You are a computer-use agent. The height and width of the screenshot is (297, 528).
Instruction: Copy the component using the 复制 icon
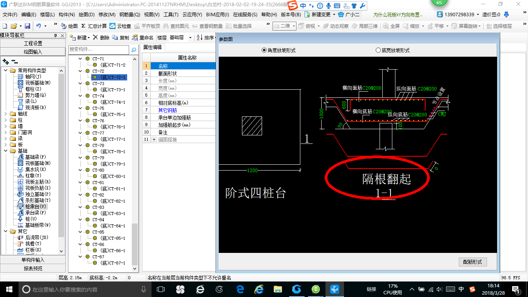[121, 38]
